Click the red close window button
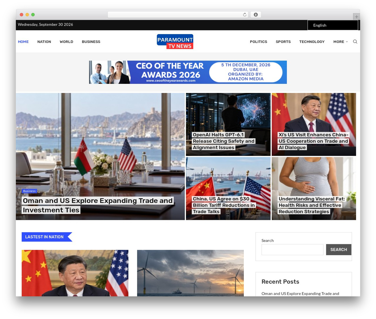Image resolution: width=376 pixels, height=319 pixels. coord(21,15)
